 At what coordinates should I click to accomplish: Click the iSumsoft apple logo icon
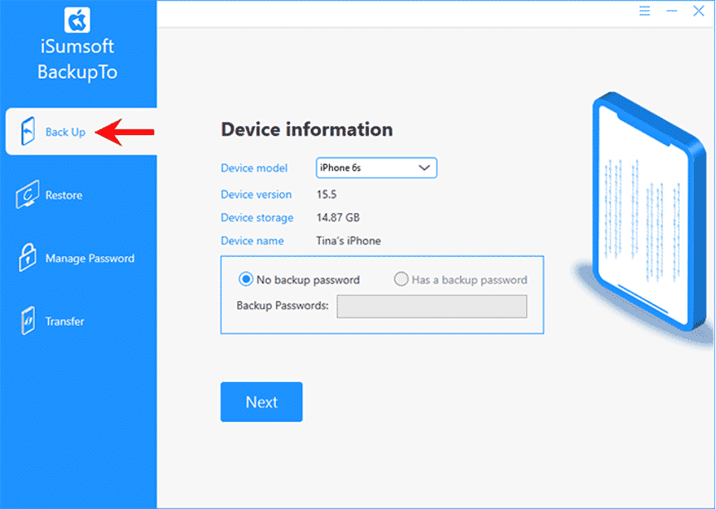coord(78,19)
